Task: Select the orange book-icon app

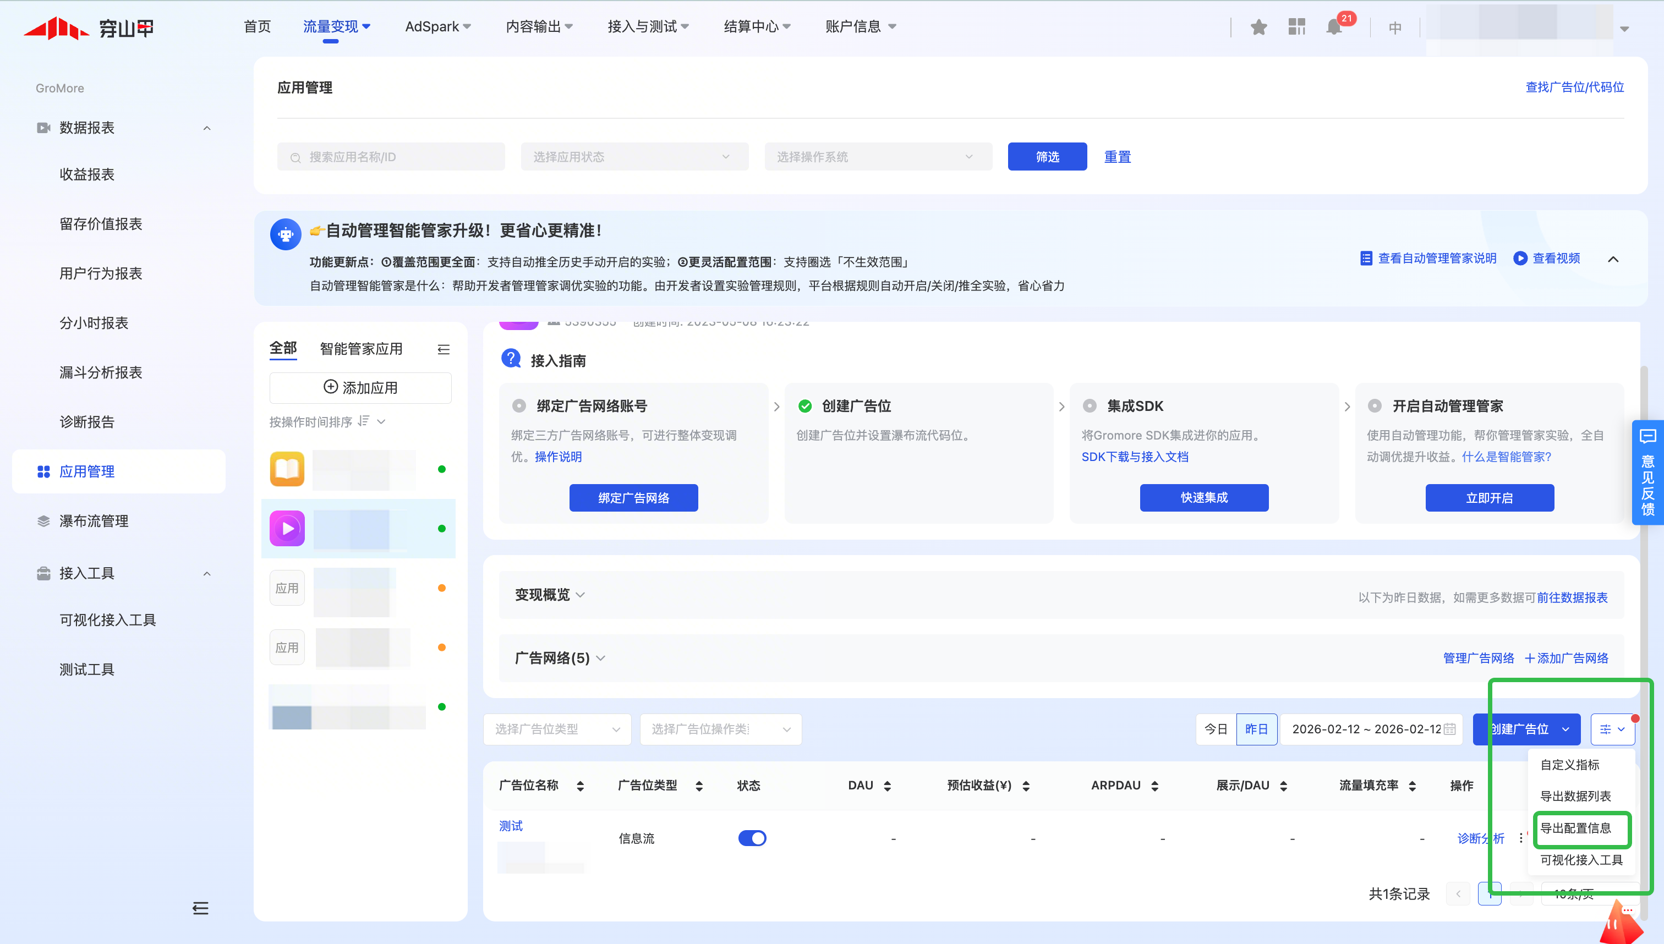Action: point(287,469)
